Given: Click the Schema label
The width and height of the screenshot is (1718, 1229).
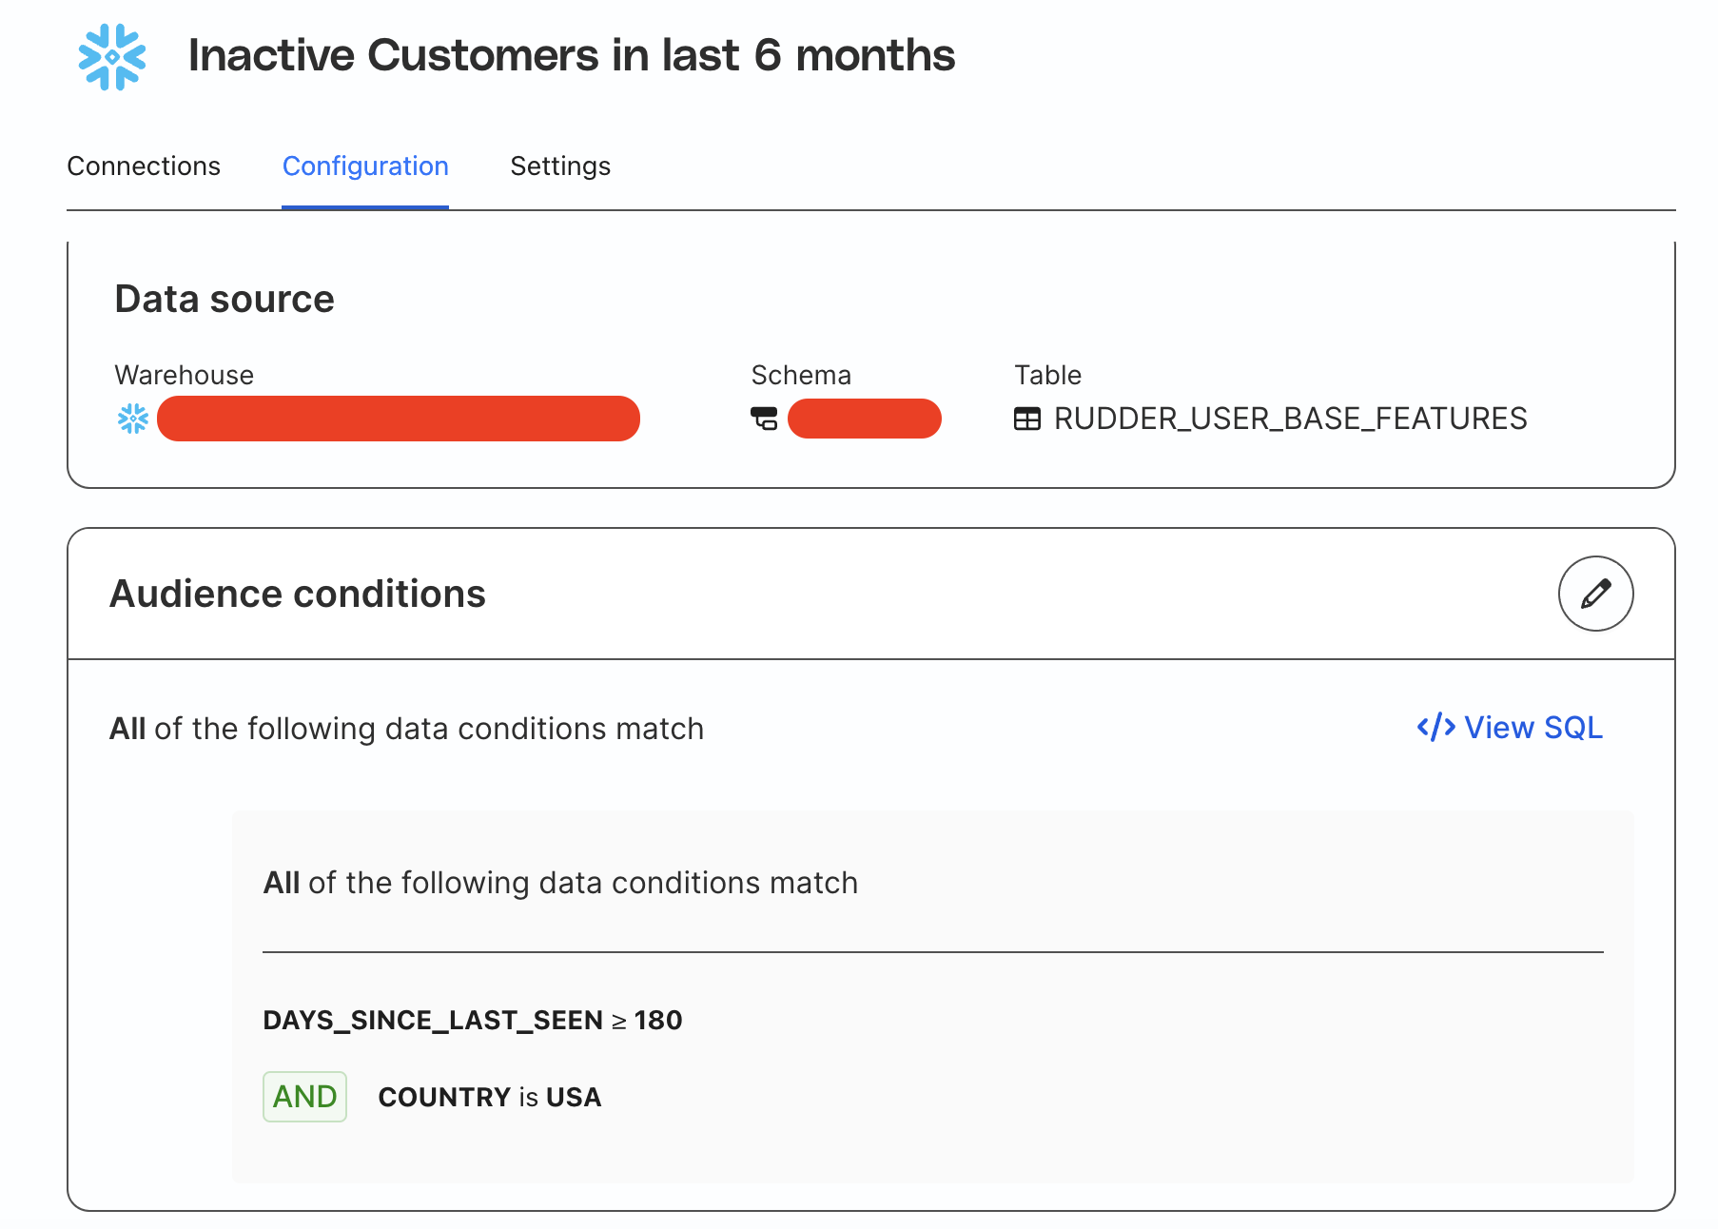Looking at the screenshot, I should point(801,375).
